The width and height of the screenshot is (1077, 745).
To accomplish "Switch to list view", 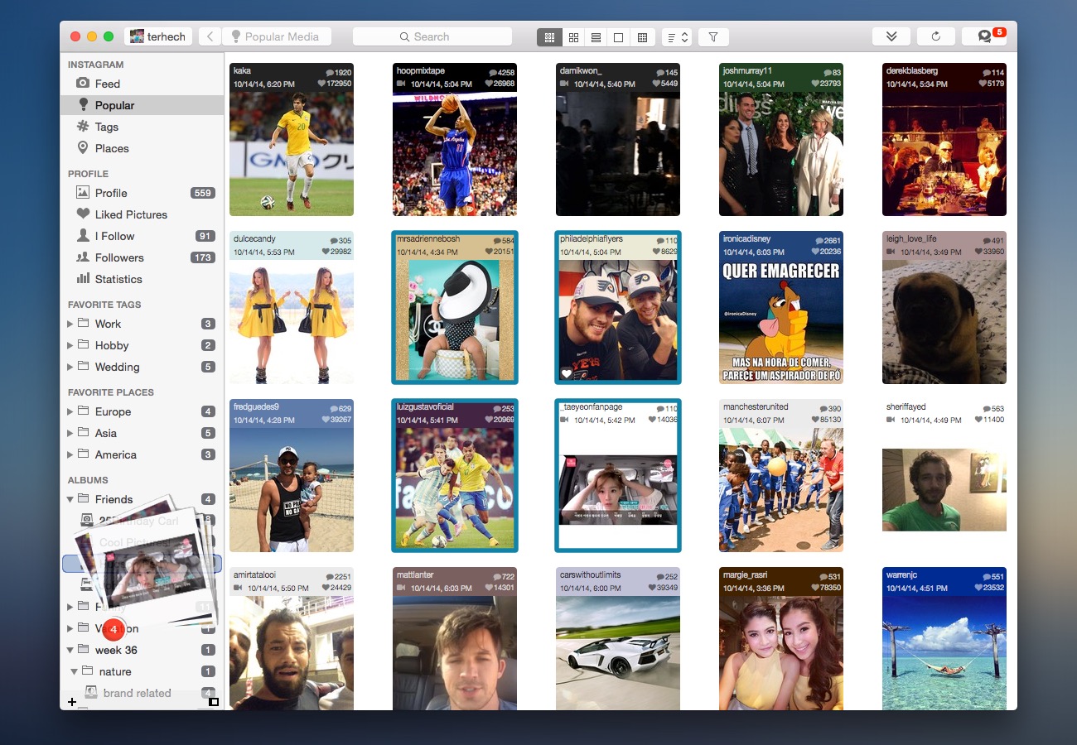I will 596,37.
